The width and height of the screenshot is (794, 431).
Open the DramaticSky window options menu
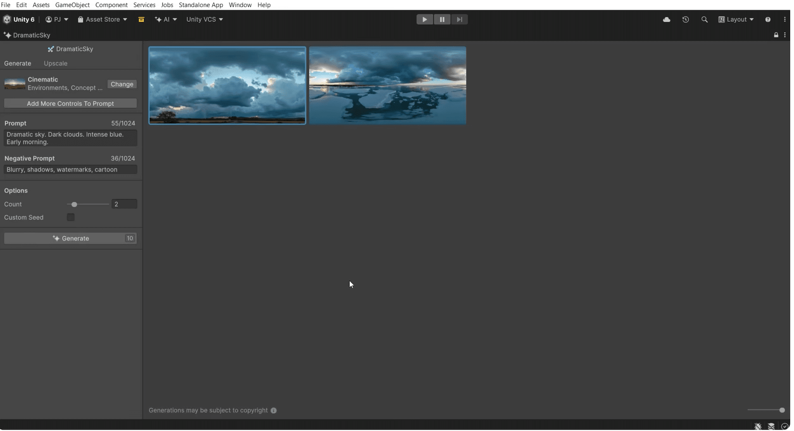click(x=785, y=35)
